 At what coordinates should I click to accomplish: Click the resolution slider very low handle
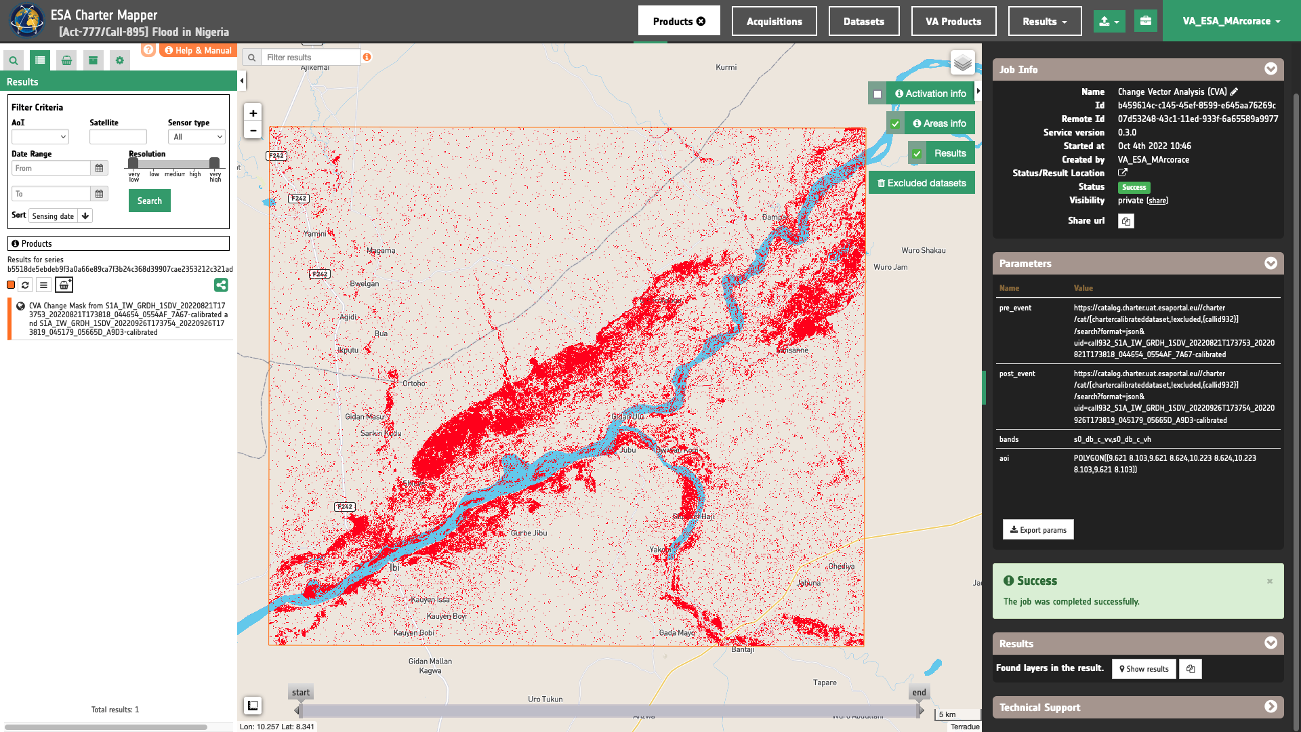coord(133,163)
